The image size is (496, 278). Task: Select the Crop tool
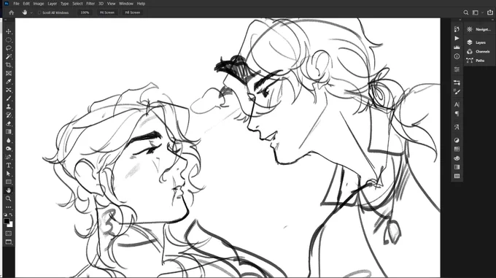(9, 65)
